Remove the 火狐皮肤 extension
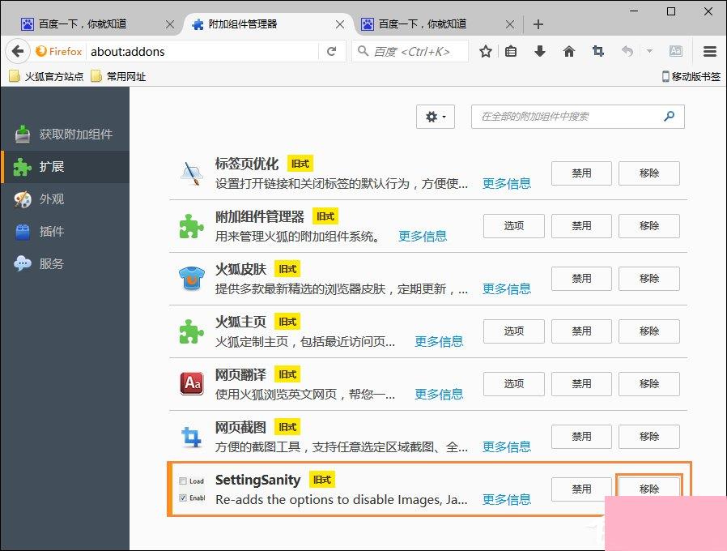The height and width of the screenshot is (551, 727). 649,279
